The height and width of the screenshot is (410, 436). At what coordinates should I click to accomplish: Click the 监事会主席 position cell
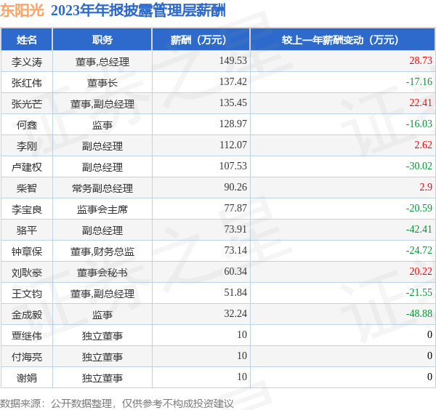click(x=102, y=209)
